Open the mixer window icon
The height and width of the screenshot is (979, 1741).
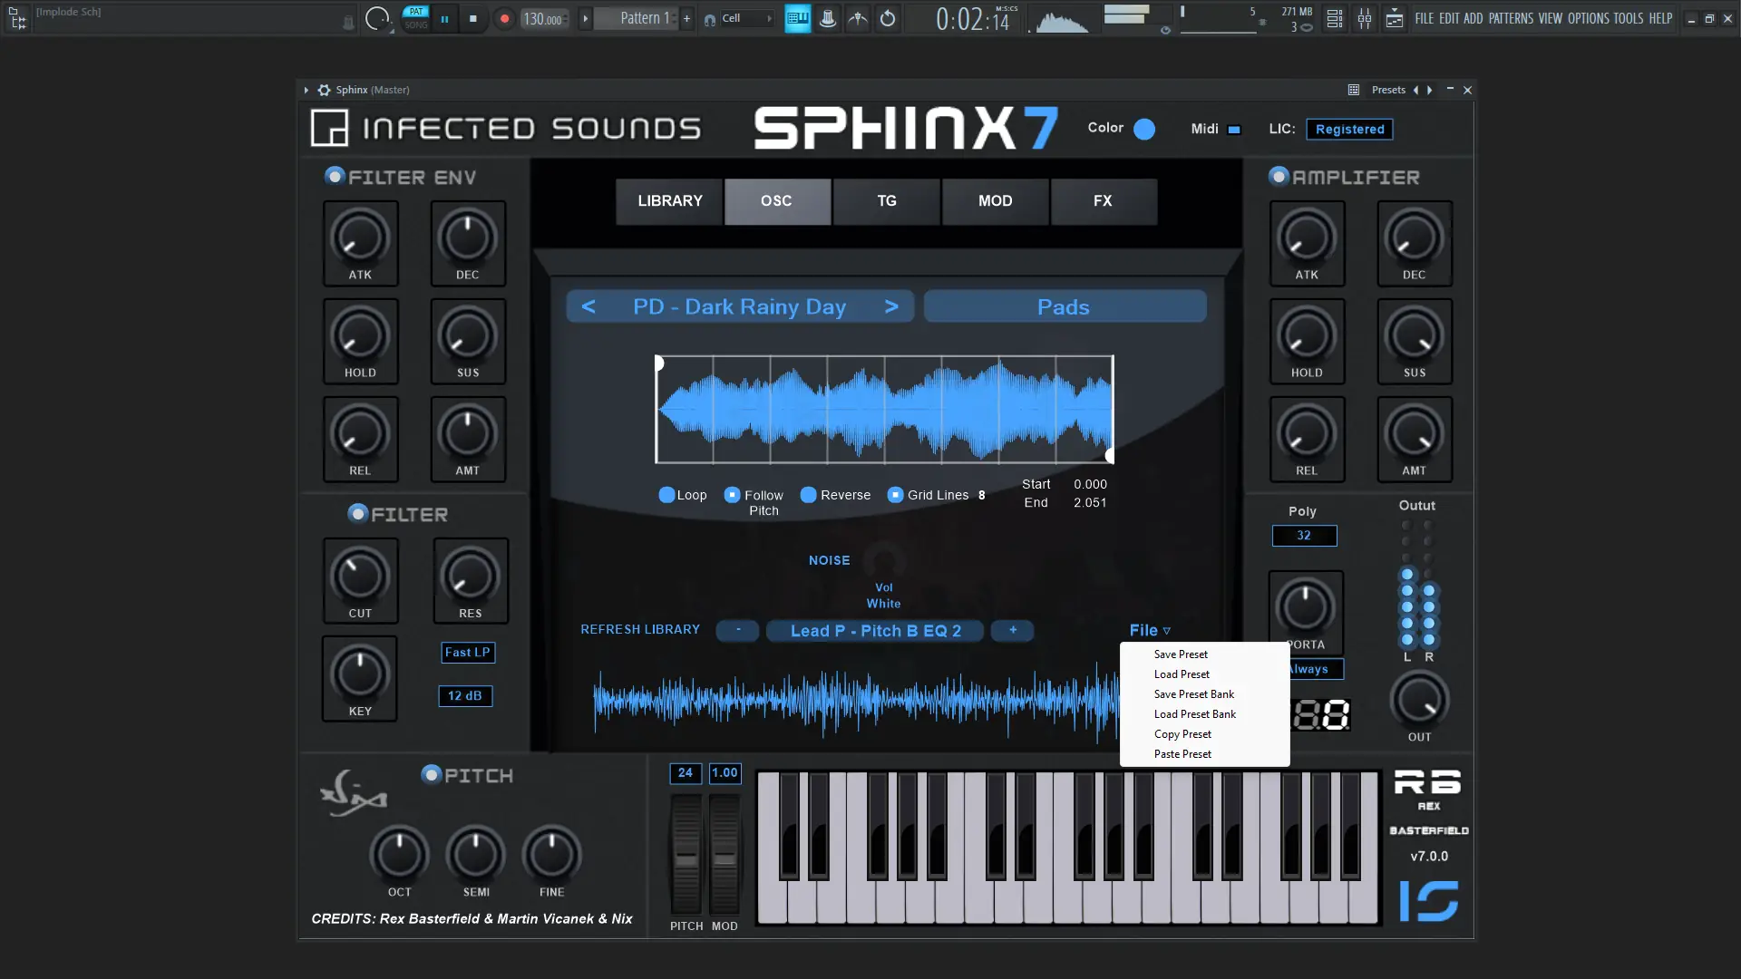(x=1364, y=18)
